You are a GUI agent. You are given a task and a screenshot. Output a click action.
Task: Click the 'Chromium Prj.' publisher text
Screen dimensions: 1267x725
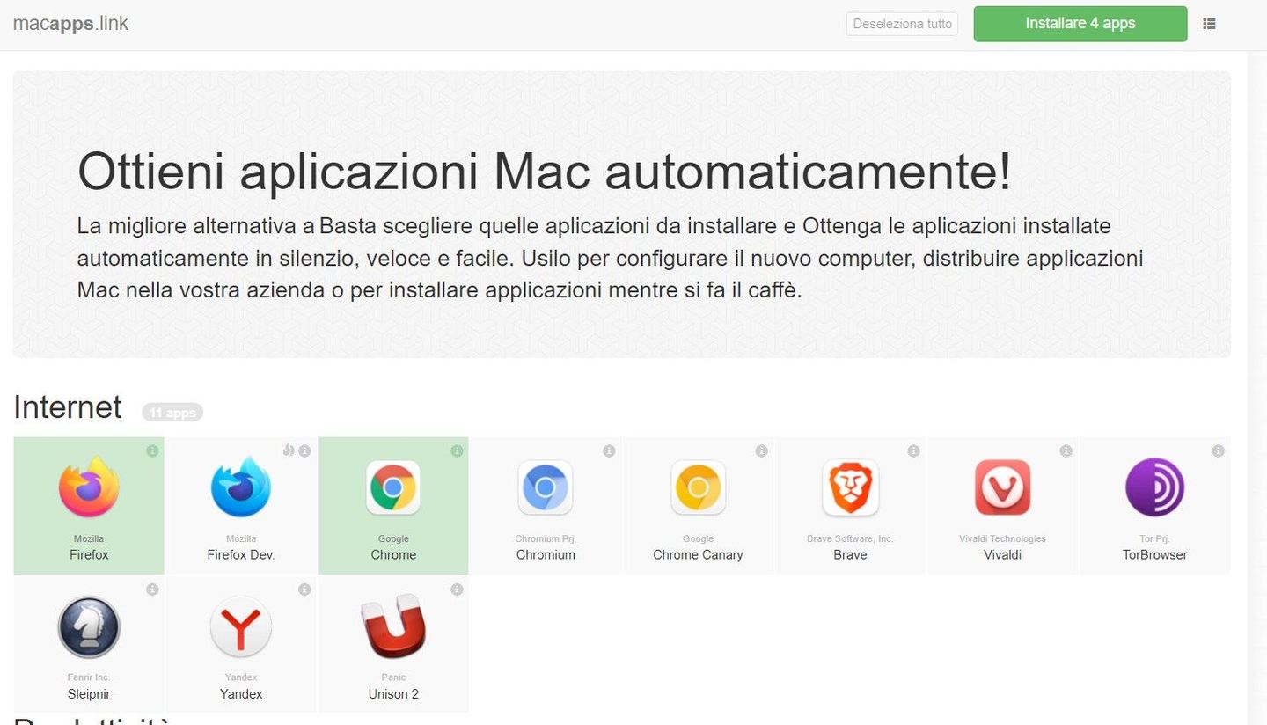click(x=546, y=538)
